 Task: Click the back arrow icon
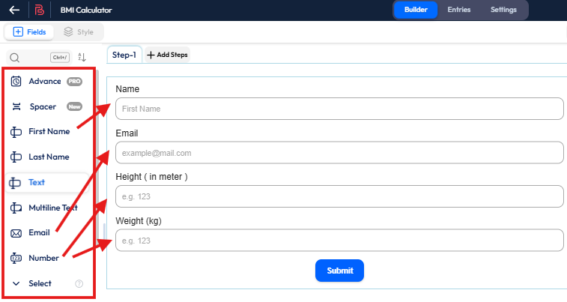pyautogui.click(x=14, y=10)
